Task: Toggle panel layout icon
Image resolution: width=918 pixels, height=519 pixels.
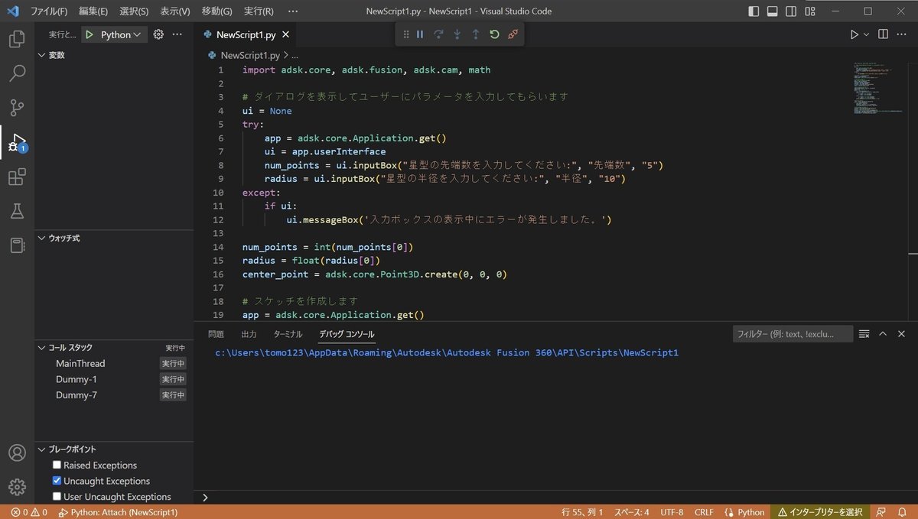Action: click(773, 11)
